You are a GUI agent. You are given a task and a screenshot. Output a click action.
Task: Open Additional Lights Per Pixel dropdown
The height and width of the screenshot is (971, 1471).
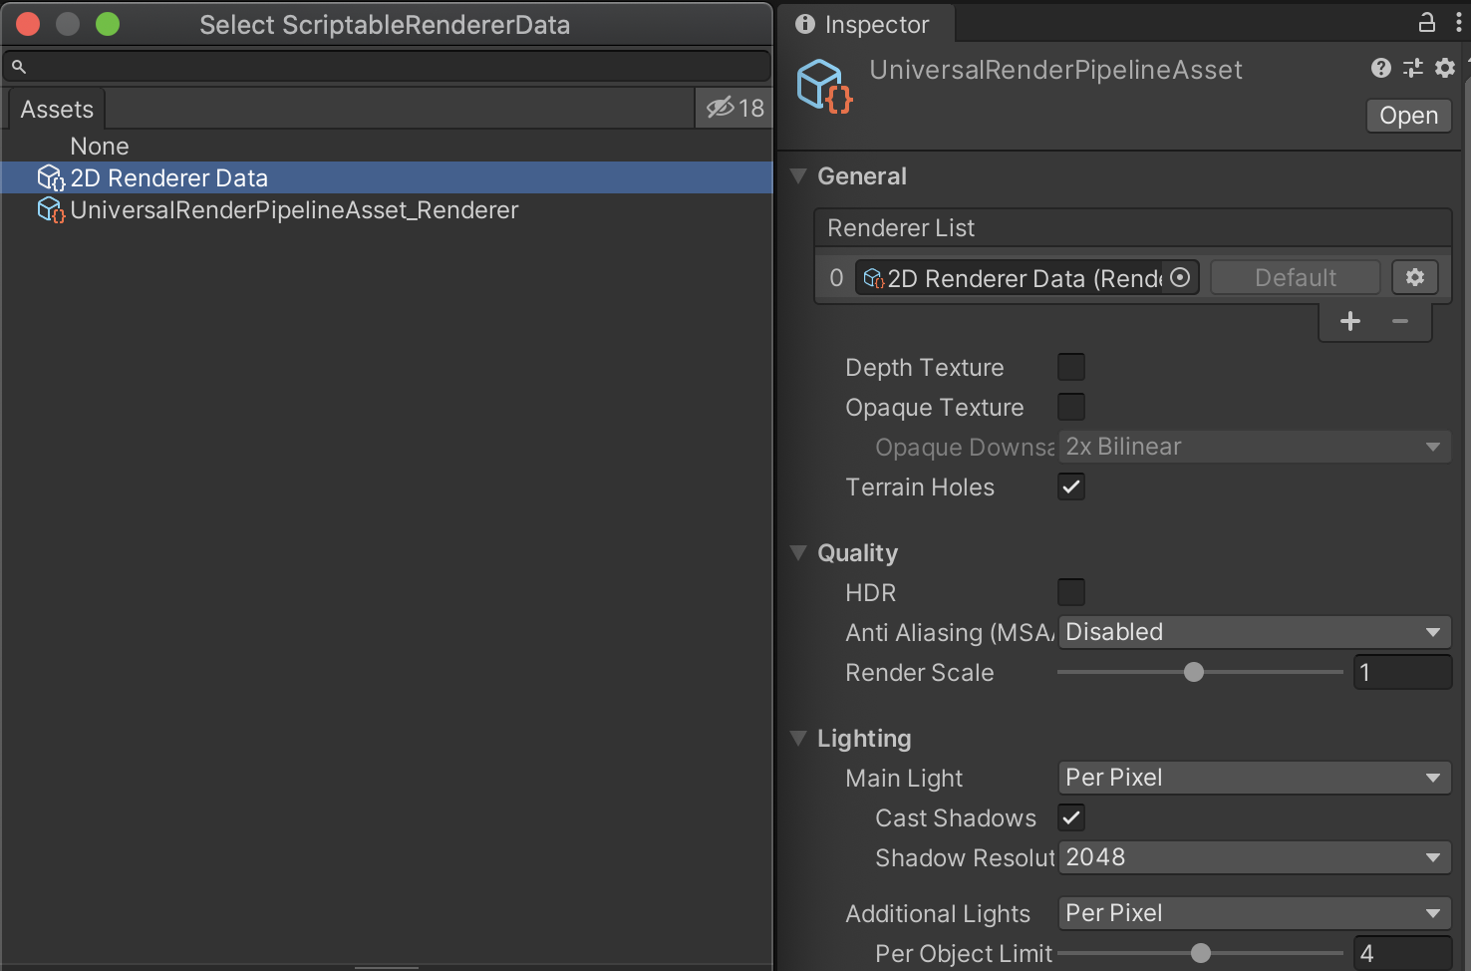(x=1255, y=913)
